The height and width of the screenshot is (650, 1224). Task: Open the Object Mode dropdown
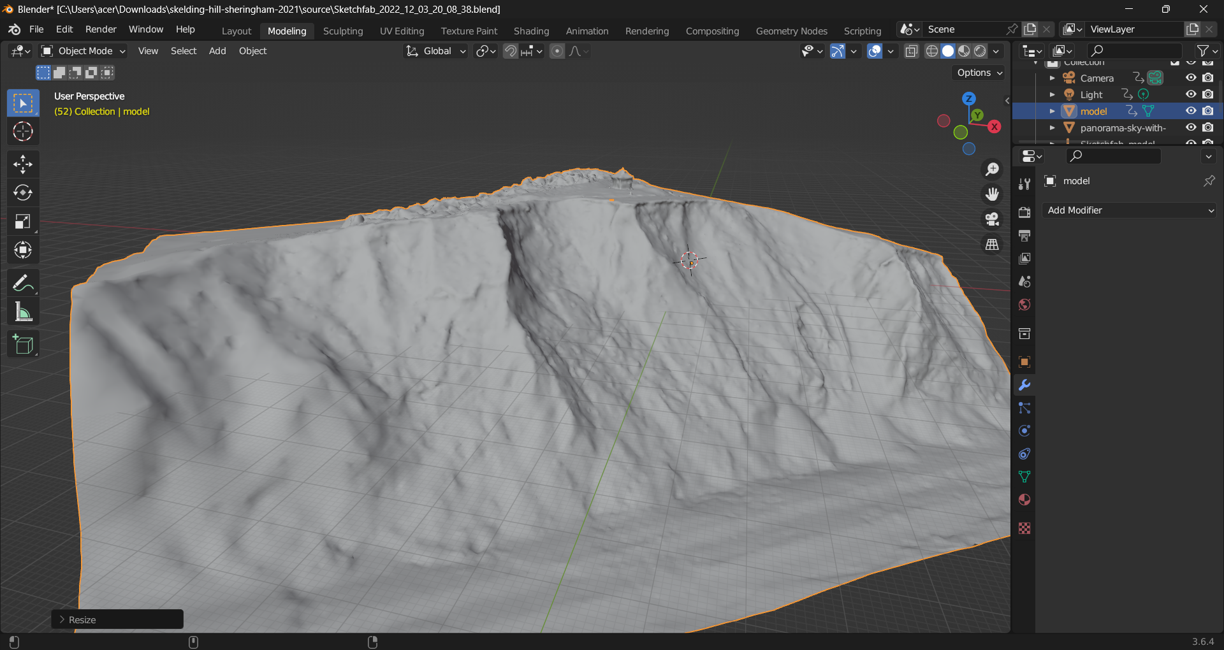pyautogui.click(x=84, y=51)
